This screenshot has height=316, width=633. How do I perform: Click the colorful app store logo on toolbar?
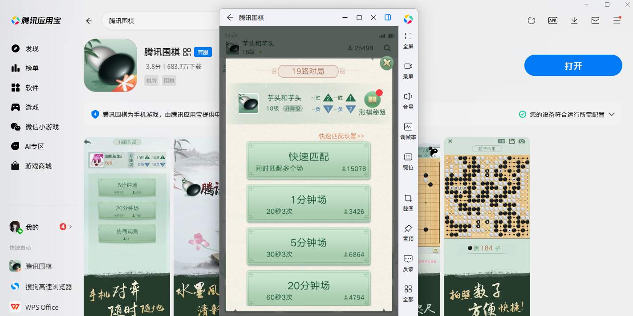(x=408, y=19)
